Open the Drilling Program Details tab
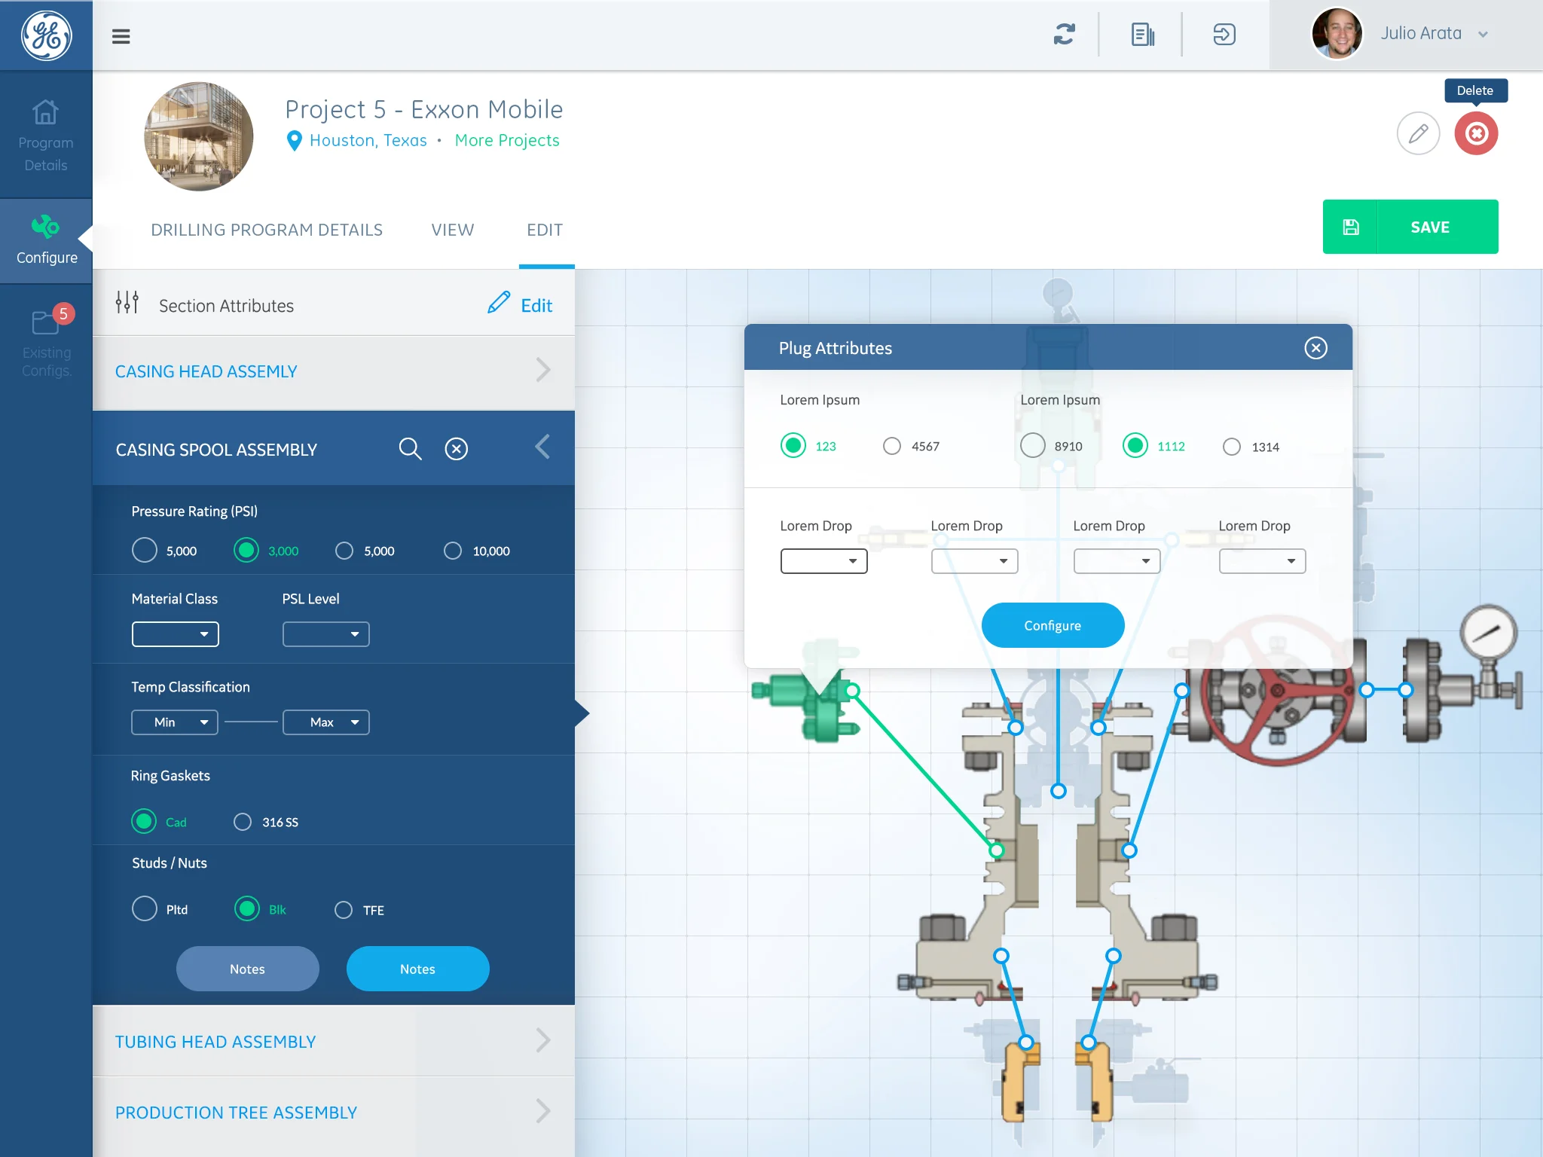 coord(266,230)
